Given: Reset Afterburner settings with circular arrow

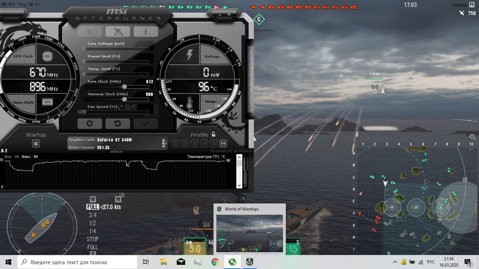Looking at the screenshot, I should coord(117,123).
